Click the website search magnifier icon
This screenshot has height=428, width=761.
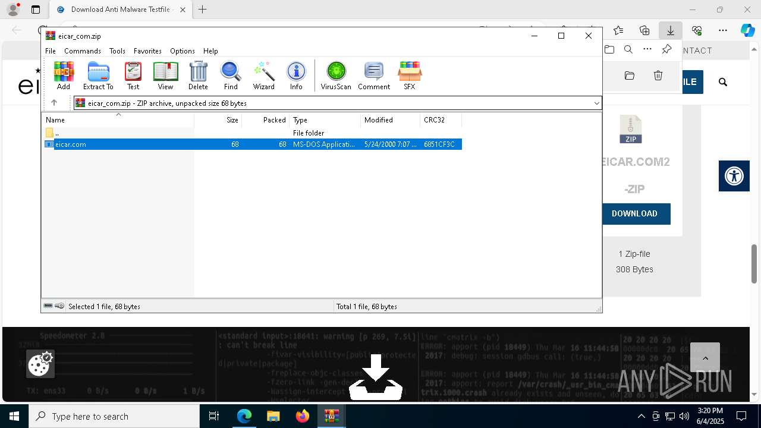723,82
